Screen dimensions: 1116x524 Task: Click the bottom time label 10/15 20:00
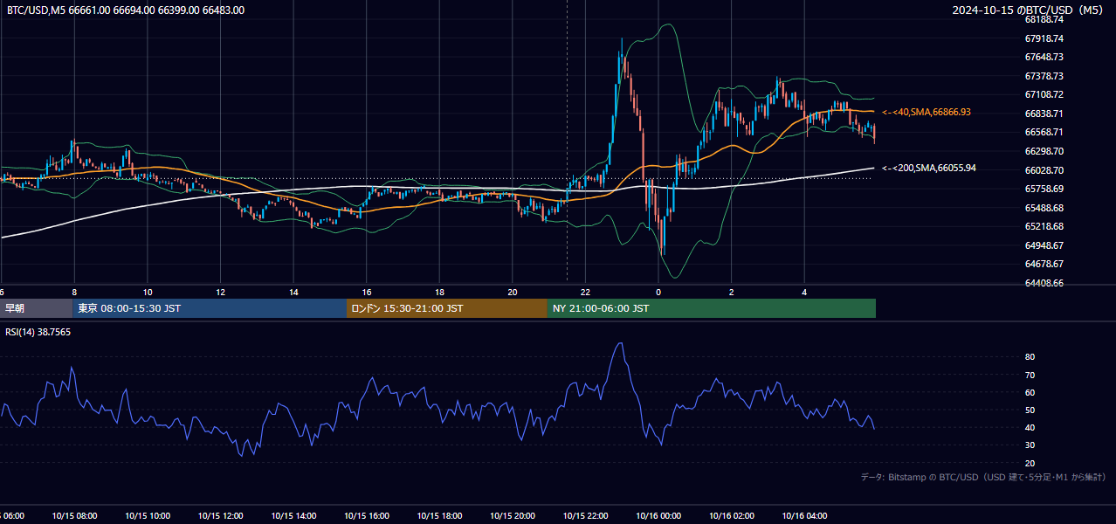pyautogui.click(x=513, y=515)
